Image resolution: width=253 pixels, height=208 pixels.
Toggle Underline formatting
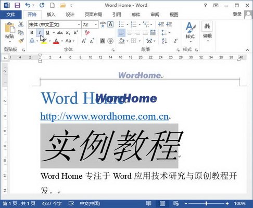47,33
